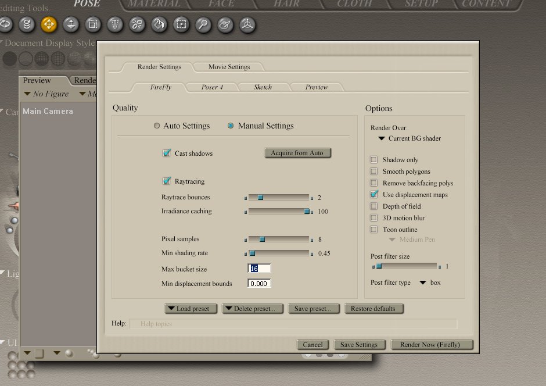
Task: Select the Scale editing tool
Action: [93, 24]
